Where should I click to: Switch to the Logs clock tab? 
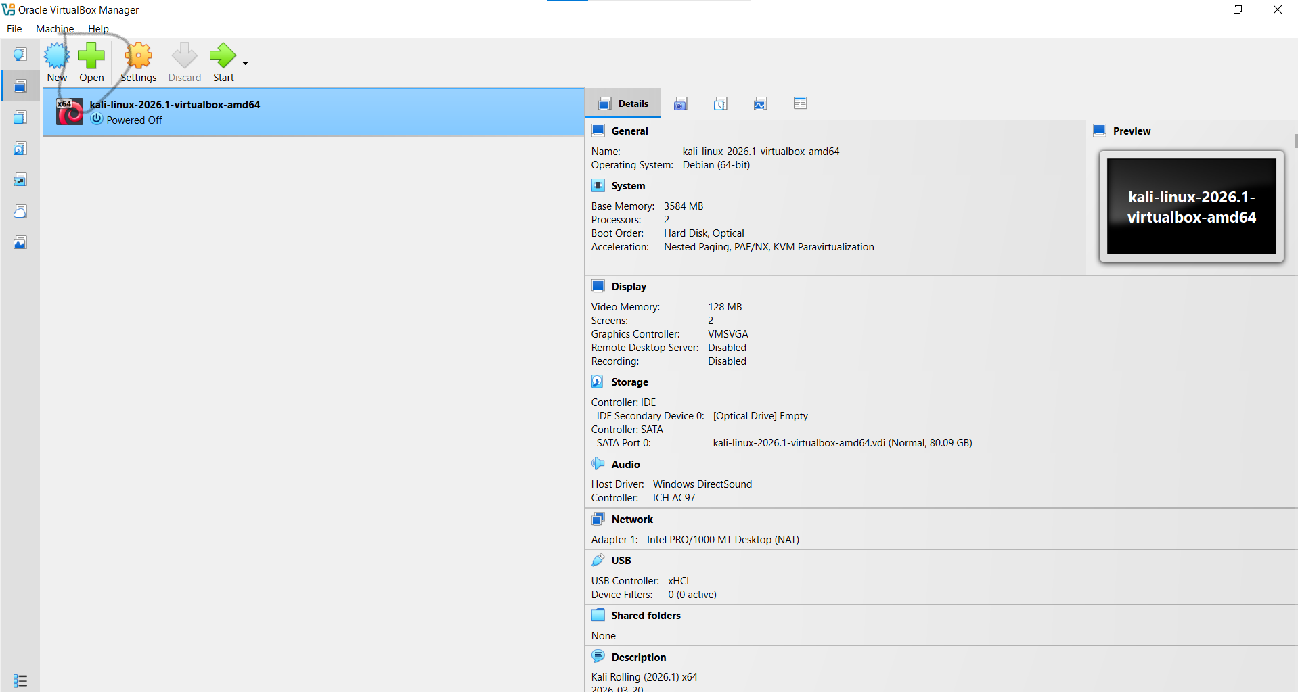721,103
